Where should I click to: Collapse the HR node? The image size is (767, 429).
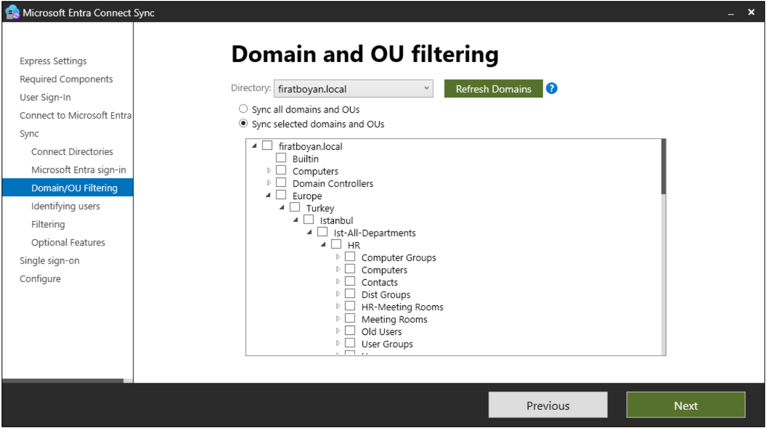pyautogui.click(x=323, y=245)
